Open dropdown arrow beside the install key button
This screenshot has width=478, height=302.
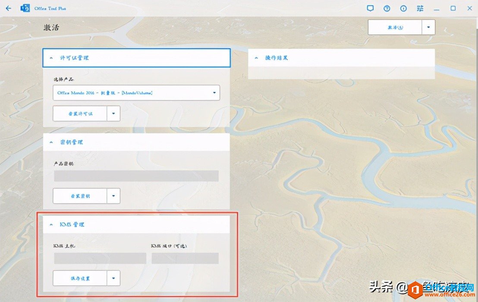[113, 196]
